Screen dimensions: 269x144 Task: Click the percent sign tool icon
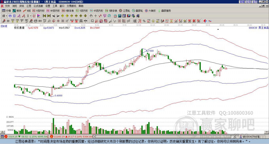(x=144, y=21)
